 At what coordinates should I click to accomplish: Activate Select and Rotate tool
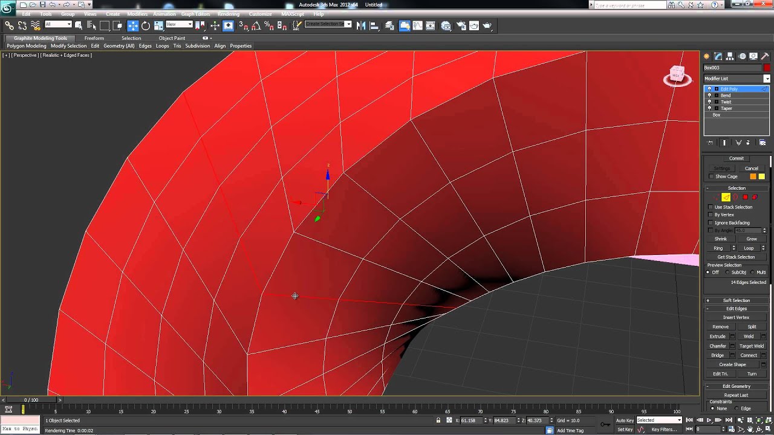(x=146, y=25)
